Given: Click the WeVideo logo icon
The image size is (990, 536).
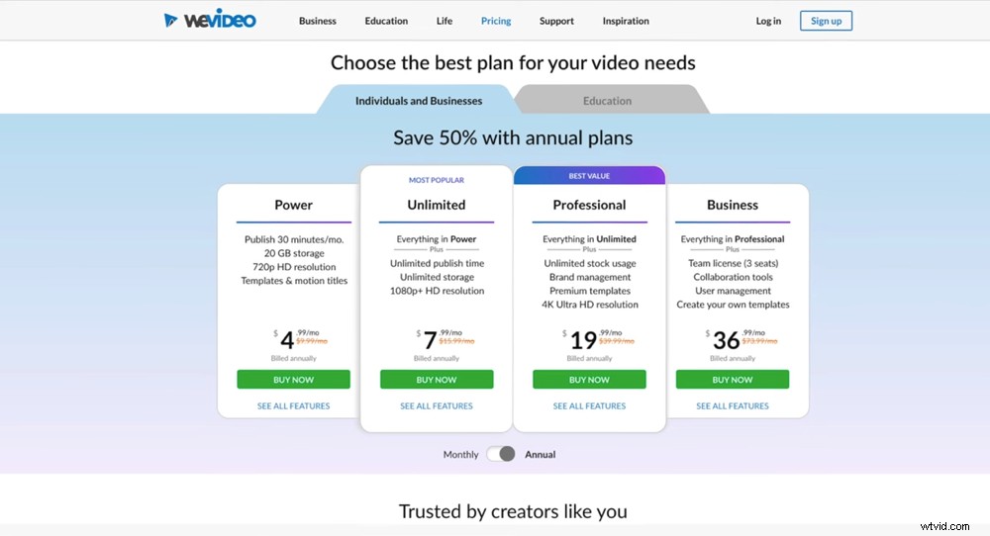Looking at the screenshot, I should (172, 20).
